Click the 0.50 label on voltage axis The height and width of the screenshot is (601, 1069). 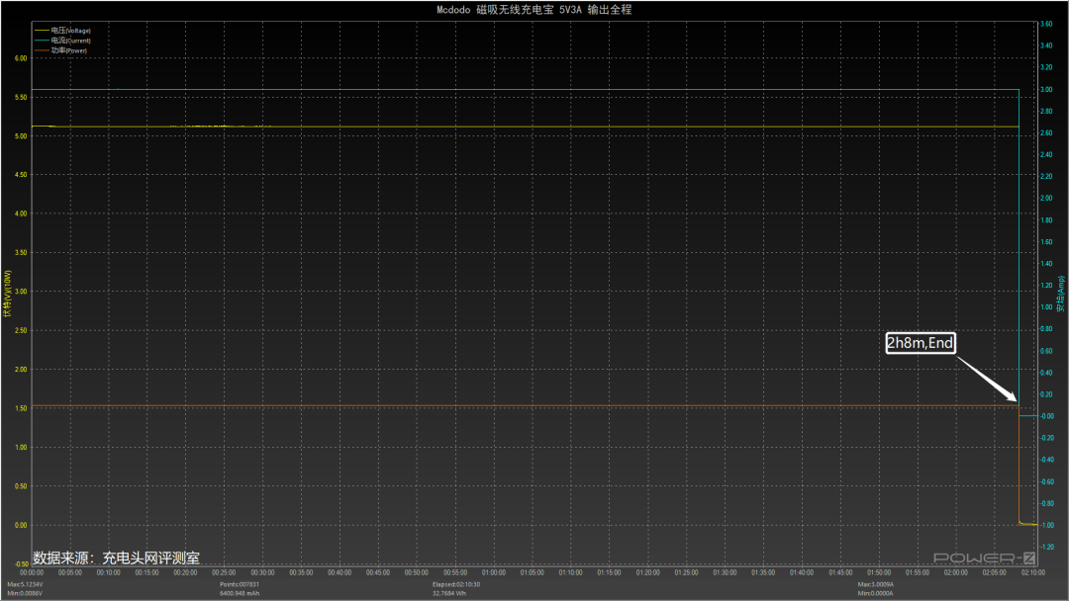[21, 486]
